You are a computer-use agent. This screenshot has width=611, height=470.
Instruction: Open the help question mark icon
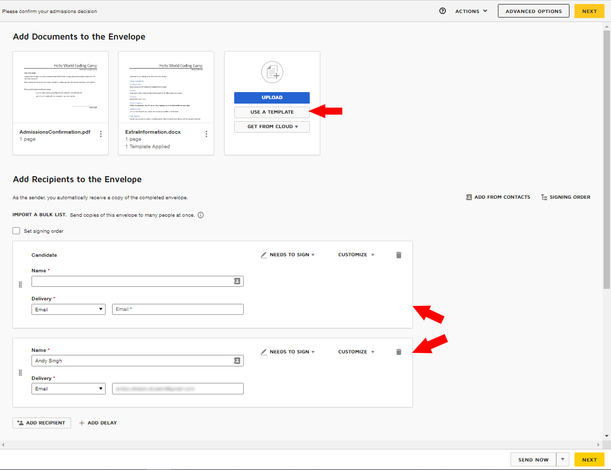tap(442, 11)
